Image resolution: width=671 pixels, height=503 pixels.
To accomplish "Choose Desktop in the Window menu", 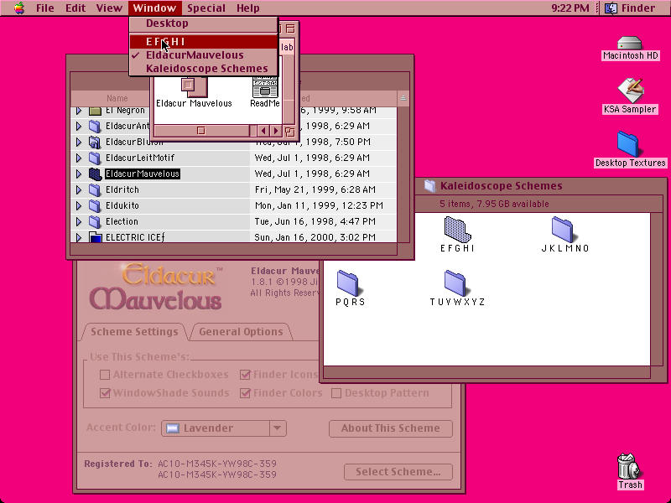I will click(203, 23).
